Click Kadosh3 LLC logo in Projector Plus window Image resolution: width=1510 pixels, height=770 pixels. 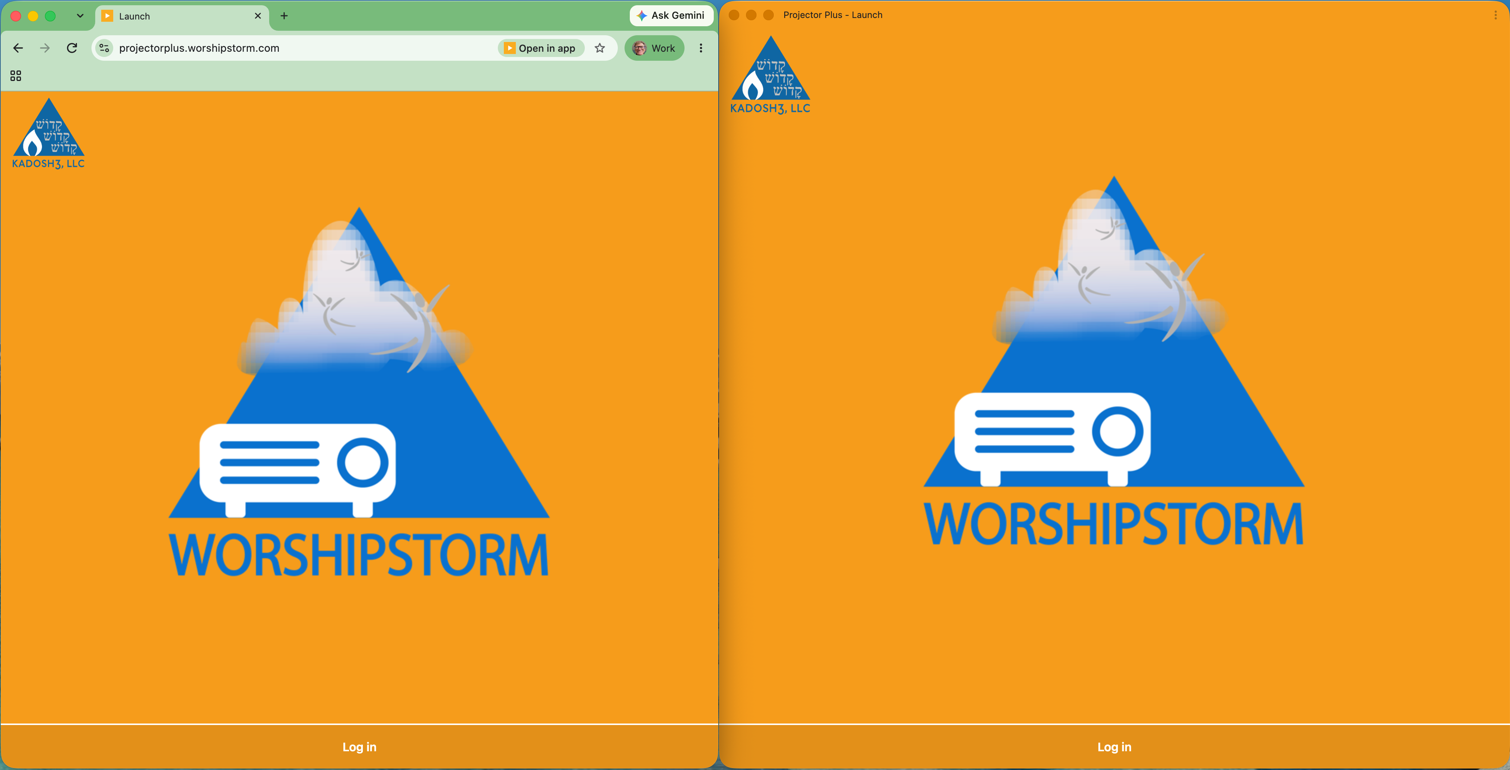coord(770,75)
